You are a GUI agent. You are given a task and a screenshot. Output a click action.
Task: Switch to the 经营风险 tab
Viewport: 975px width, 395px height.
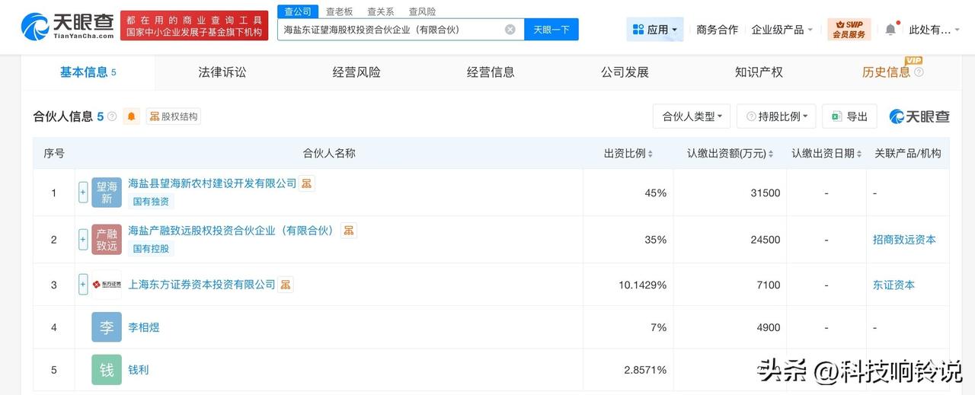[356, 72]
